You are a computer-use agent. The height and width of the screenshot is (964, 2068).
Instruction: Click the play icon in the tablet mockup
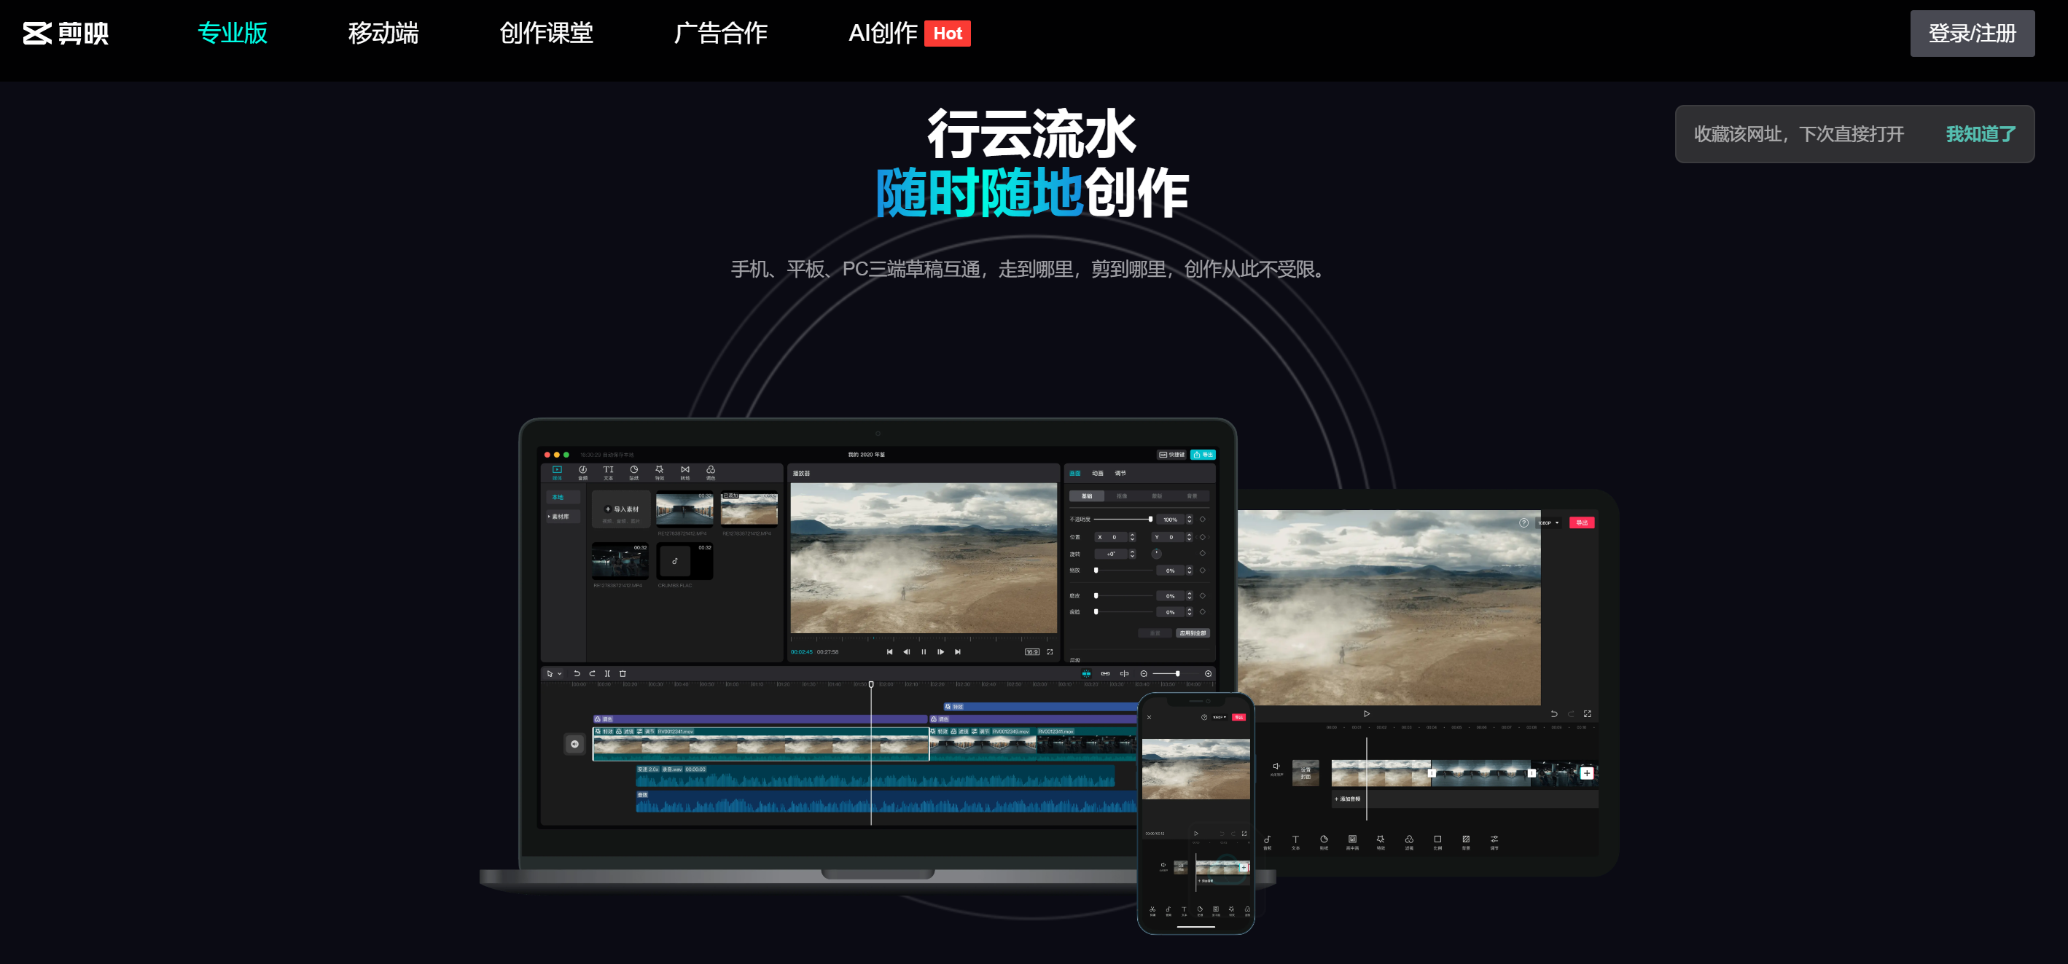[x=1366, y=713]
